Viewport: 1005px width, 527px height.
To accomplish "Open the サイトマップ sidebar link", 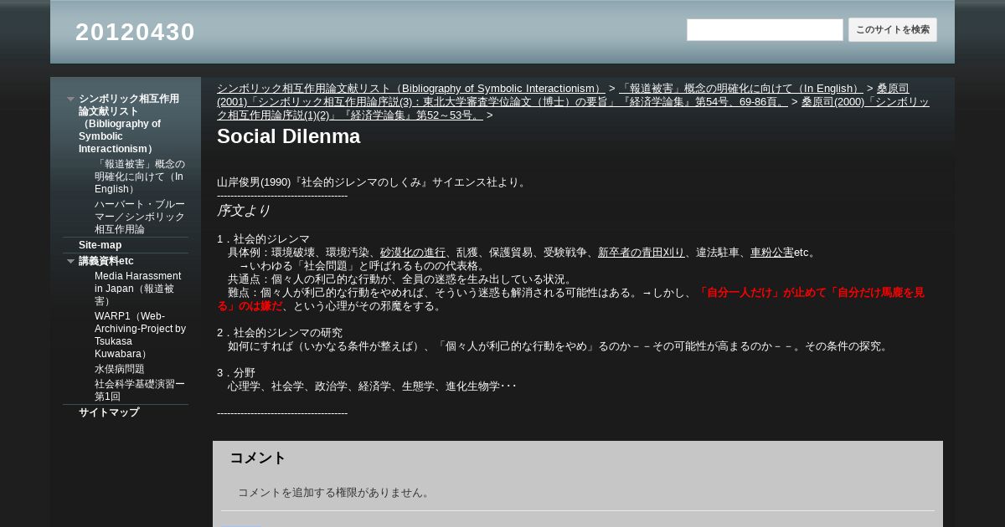I will tap(109, 412).
